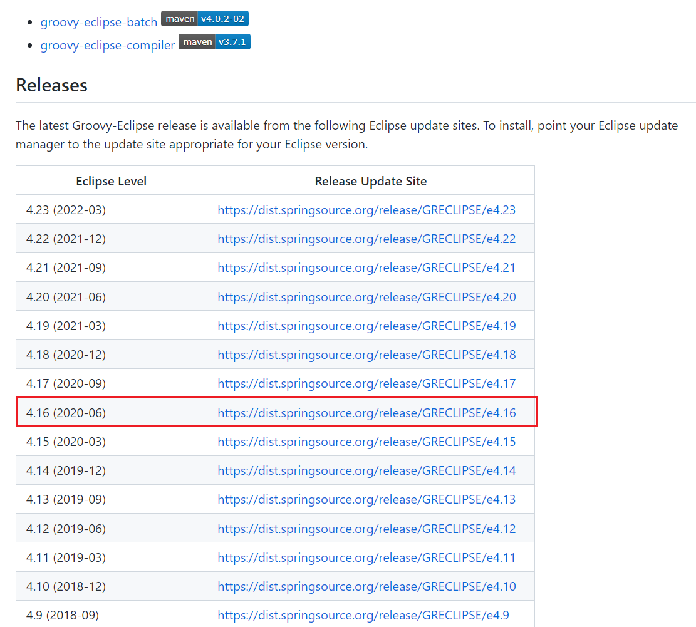Image resolution: width=696 pixels, height=627 pixels.
Task: Select the 4.23 (2022-03) cell
Action: coord(112,209)
